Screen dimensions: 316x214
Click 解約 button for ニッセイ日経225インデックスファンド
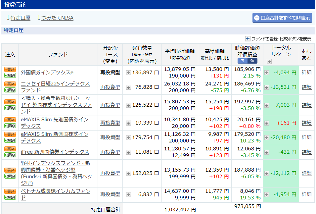pos(10,90)
